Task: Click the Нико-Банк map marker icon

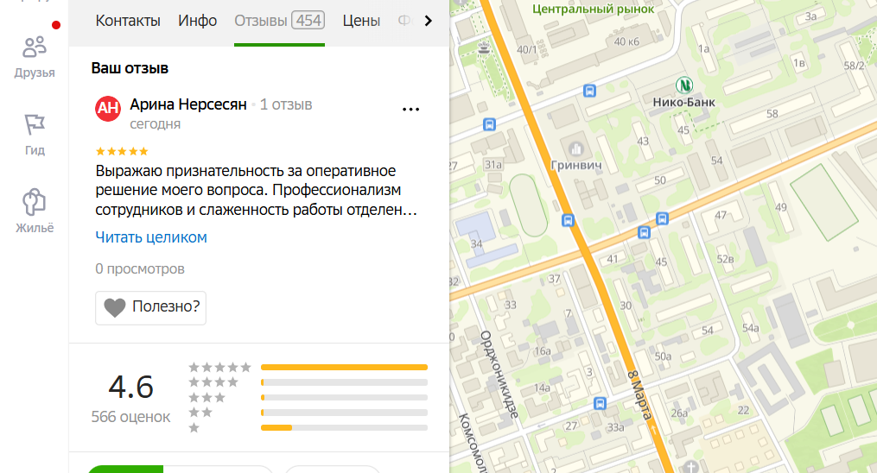Action: 684,85
